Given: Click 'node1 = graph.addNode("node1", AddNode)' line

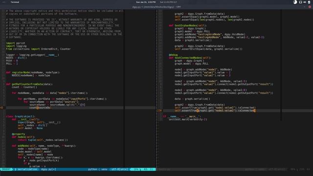Looking at the screenshot, I should [203, 69].
